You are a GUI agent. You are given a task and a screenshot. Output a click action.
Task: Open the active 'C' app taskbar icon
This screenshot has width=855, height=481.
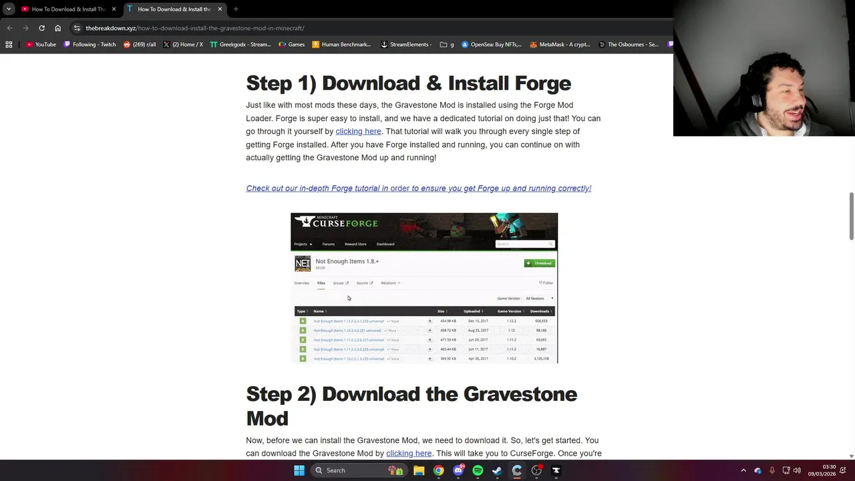[517, 470]
